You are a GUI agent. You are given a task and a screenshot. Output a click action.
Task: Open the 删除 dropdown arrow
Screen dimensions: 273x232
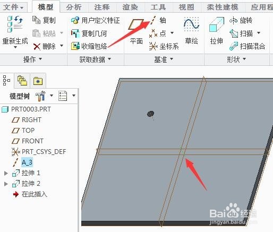click(x=62, y=46)
